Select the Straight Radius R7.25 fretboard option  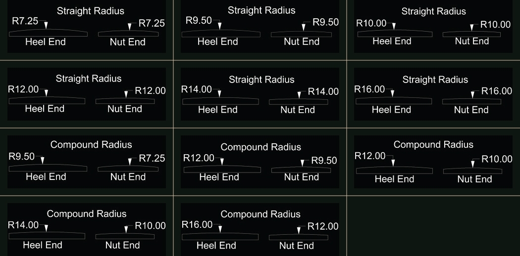coord(87,27)
